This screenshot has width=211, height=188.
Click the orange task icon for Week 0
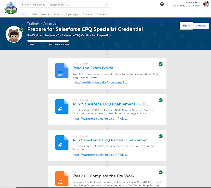coord(62,178)
